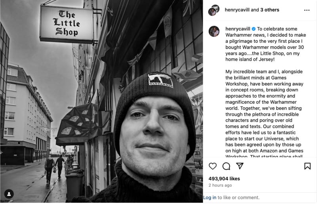This screenshot has height=204, width=317.
Task: Click henrycavill avatar beside caption
Action: tap(214, 31)
